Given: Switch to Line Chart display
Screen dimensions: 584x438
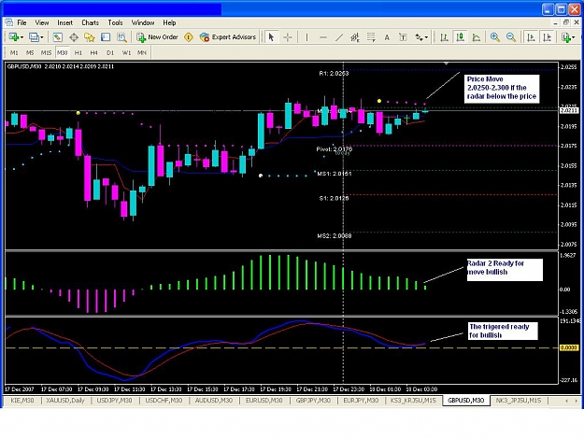Looking at the screenshot, I should 477,37.
